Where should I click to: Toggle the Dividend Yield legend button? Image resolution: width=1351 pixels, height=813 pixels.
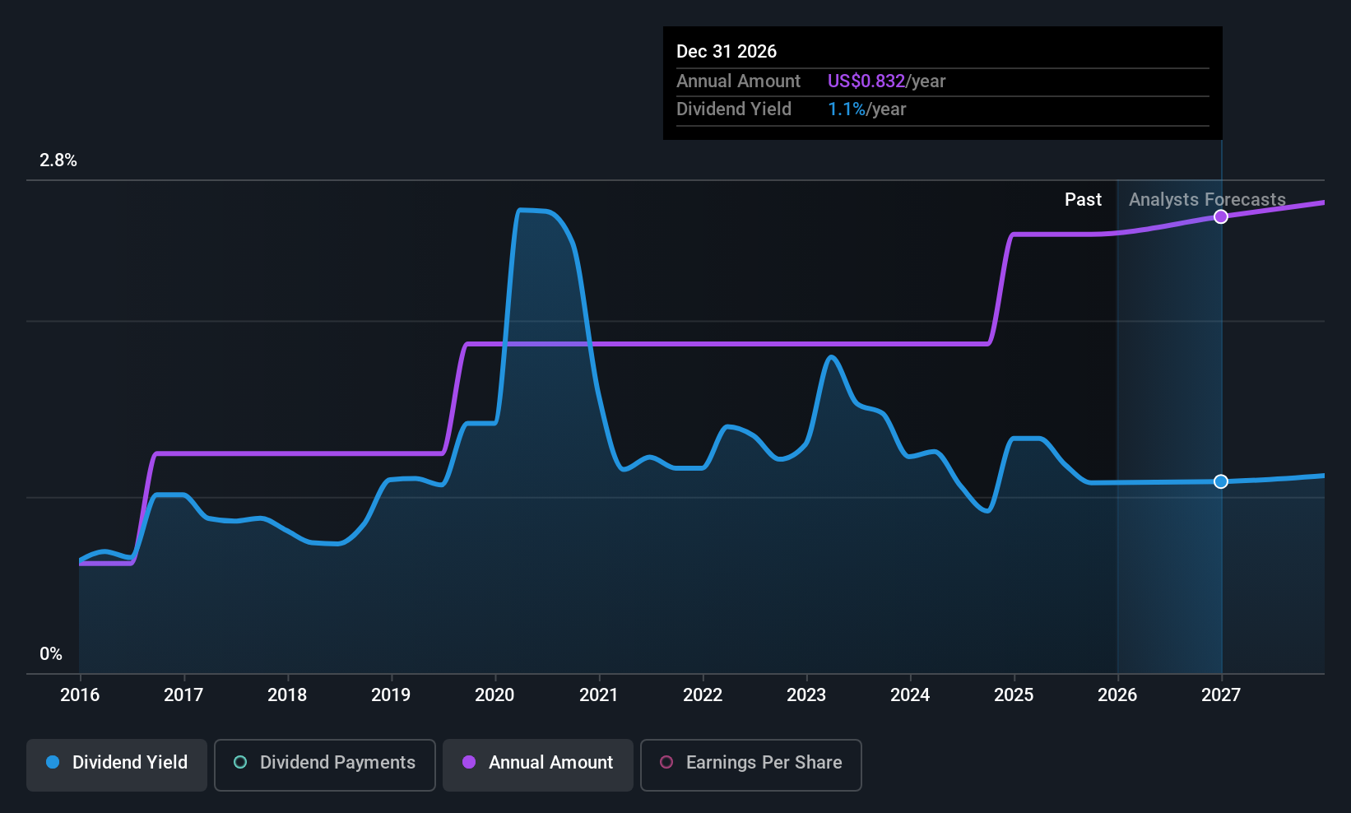tap(117, 764)
